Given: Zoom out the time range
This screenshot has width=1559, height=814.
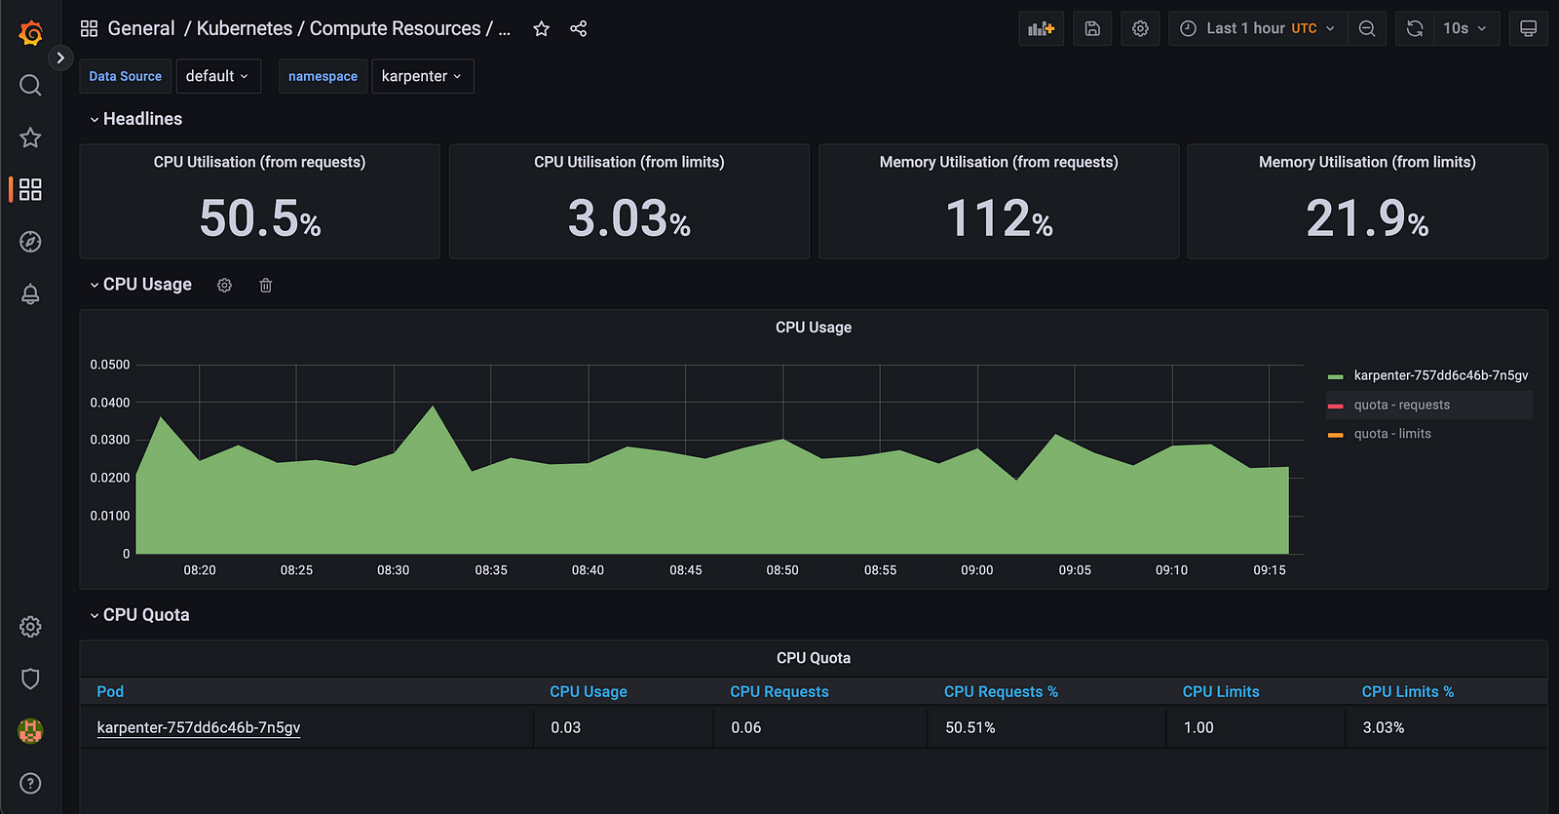Looking at the screenshot, I should 1367,28.
